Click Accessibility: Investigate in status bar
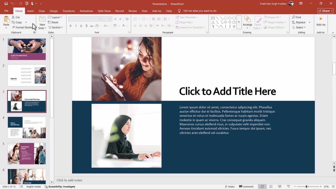This screenshot has width=336, height=189. click(60, 187)
